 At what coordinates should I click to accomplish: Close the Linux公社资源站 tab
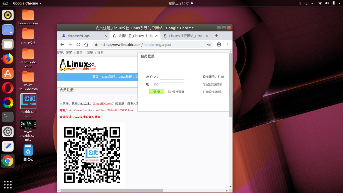click(x=207, y=36)
